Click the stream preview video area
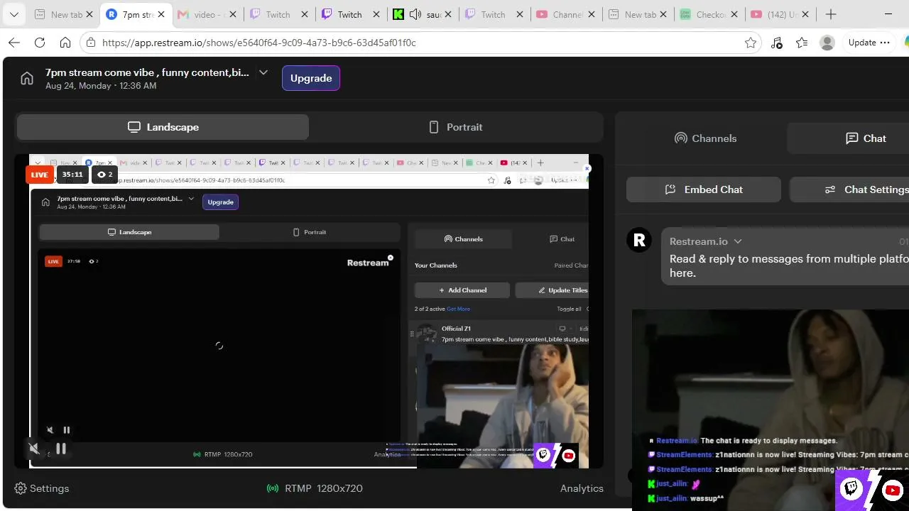The height and width of the screenshot is (511, 909). point(309,311)
